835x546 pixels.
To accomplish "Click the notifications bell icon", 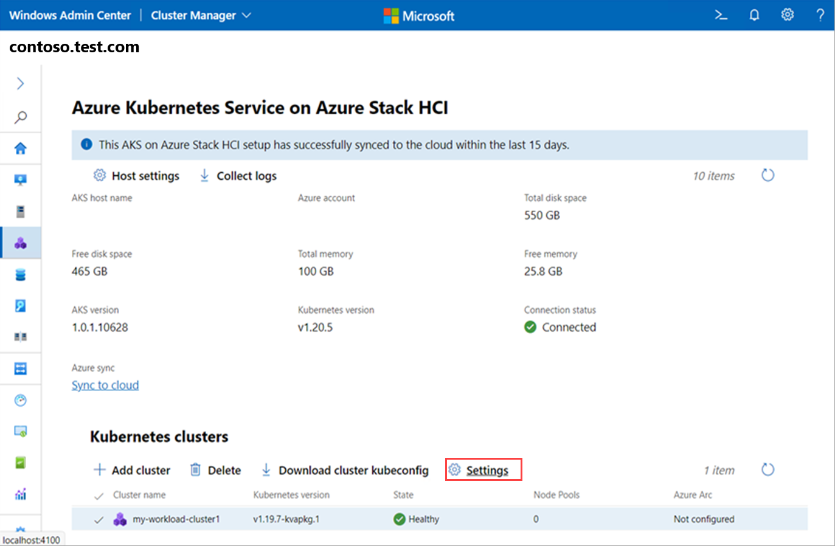I will [x=754, y=15].
